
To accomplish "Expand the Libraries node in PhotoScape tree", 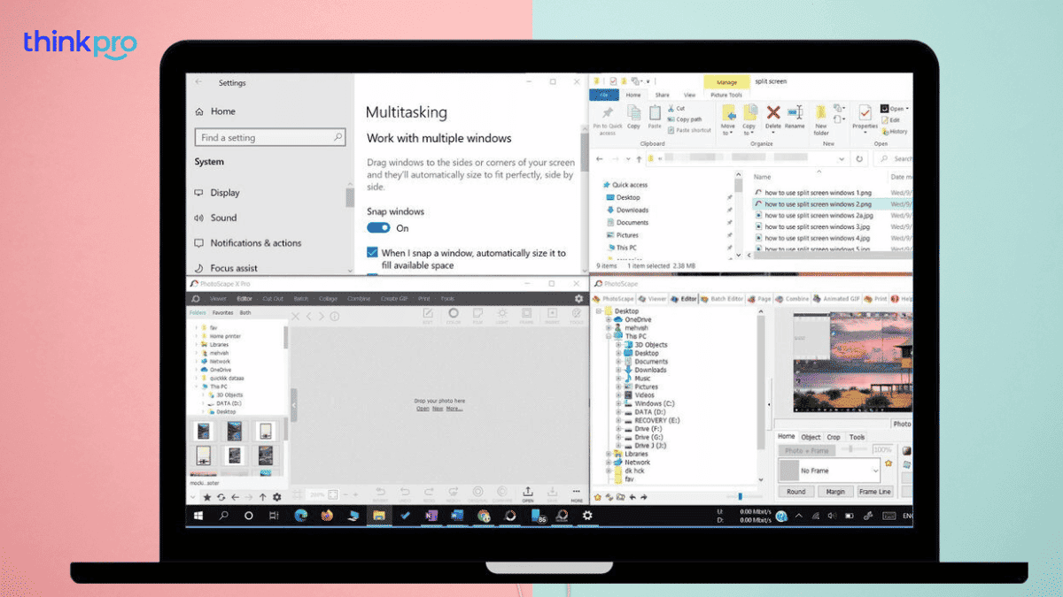I will pos(610,454).
